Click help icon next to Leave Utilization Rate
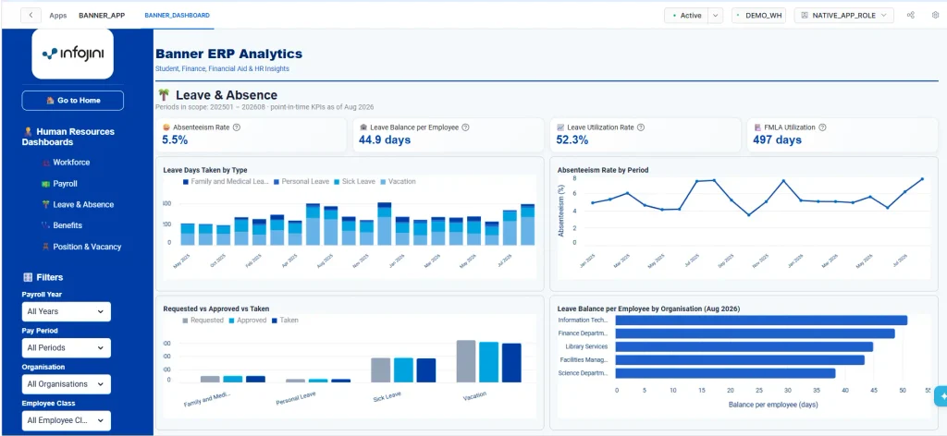Image resolution: width=947 pixels, height=436 pixels. (x=641, y=127)
